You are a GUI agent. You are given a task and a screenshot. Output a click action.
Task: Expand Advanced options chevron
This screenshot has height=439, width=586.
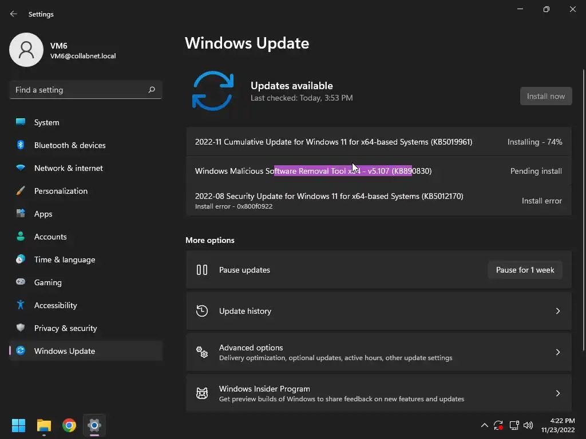[557, 352]
